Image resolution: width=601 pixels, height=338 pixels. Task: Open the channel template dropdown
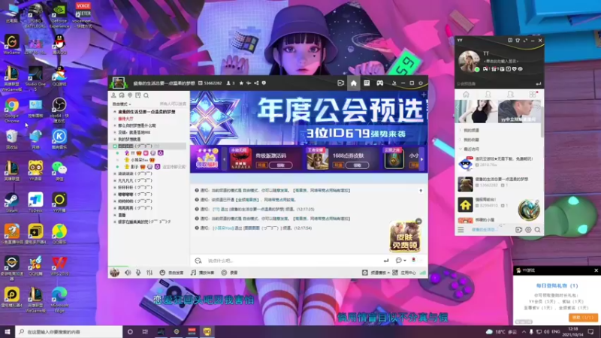click(376, 273)
